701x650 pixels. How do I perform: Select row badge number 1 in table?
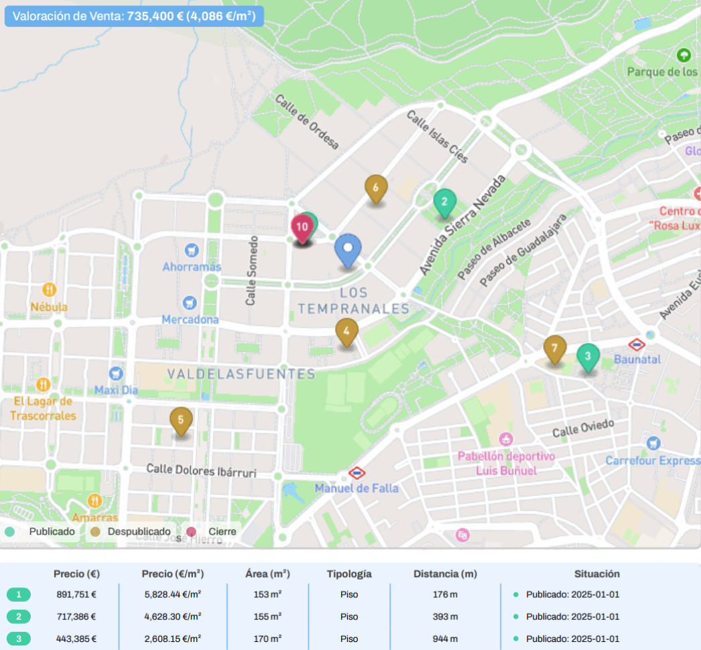[x=19, y=594]
